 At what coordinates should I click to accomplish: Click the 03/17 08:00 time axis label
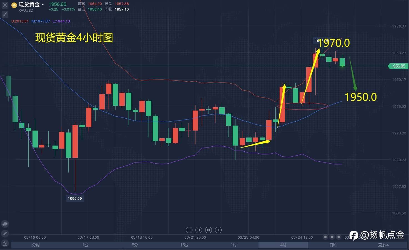click(88, 237)
